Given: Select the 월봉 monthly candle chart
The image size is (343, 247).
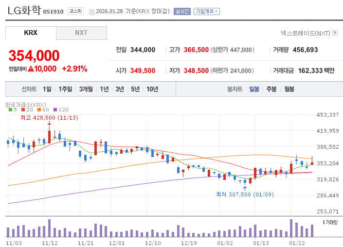Looking at the screenshot, I should pyautogui.click(x=289, y=89).
